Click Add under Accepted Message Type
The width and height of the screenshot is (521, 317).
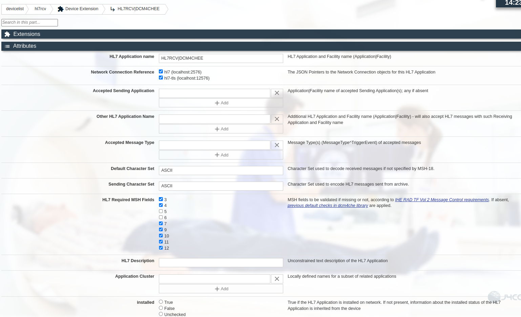(221, 155)
